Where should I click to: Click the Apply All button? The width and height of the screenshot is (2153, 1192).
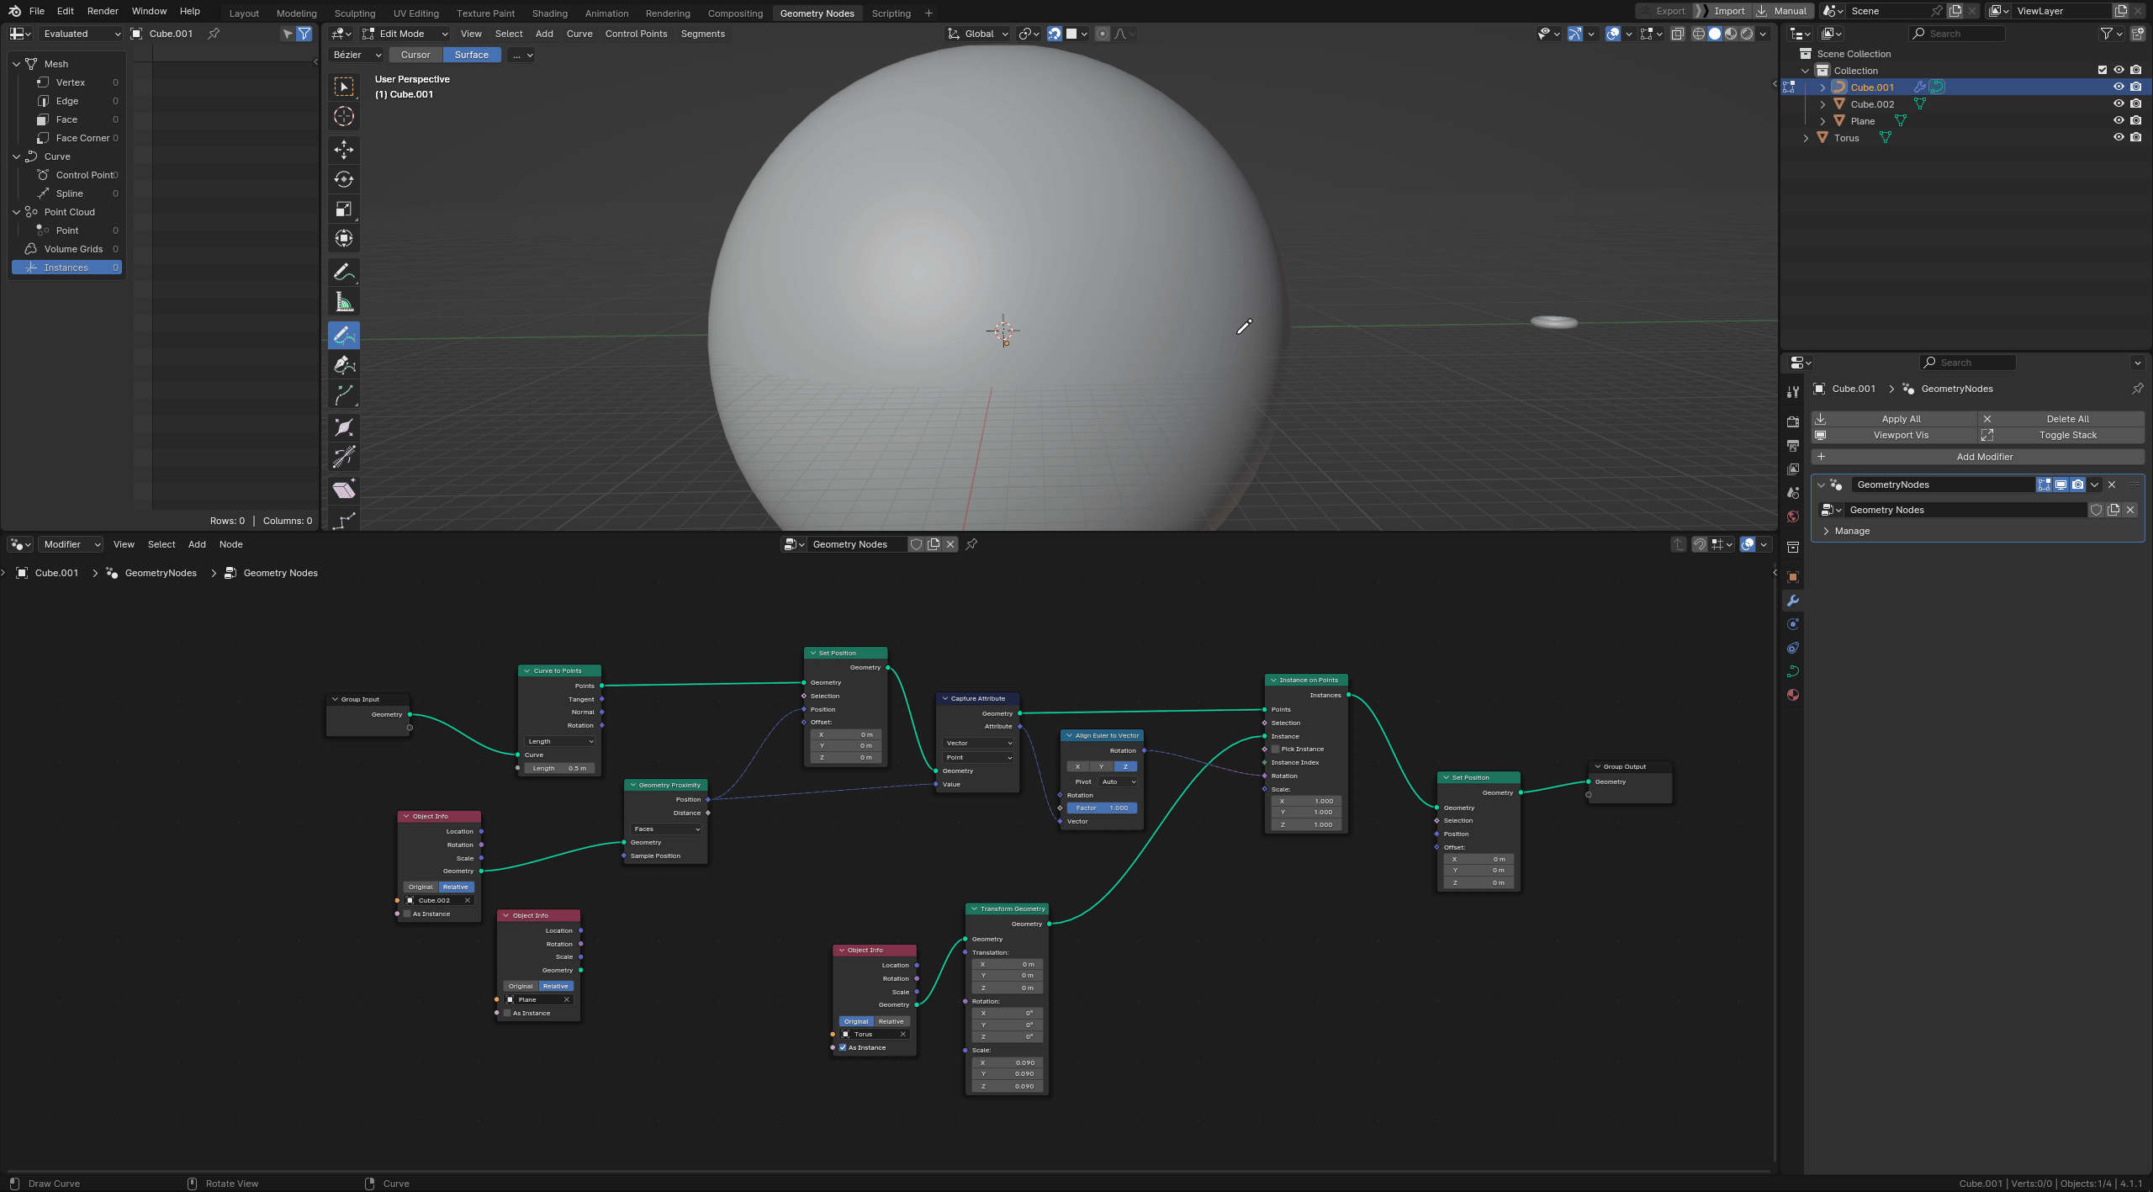click(x=1901, y=419)
